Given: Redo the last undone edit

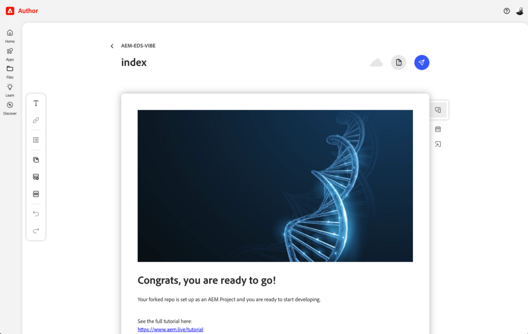Looking at the screenshot, I should (x=36, y=231).
